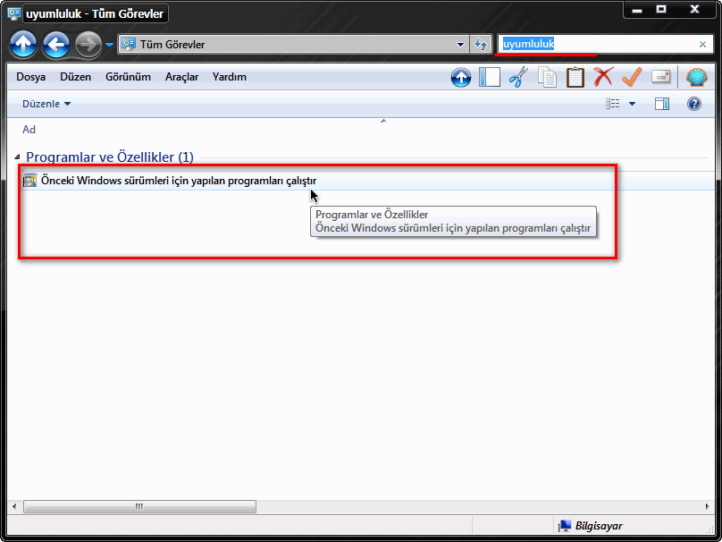Screen dimensions: 722x542
Task: Open Önceki Windows sürümleri için yapılan programları çalıştır
Action: tap(179, 180)
